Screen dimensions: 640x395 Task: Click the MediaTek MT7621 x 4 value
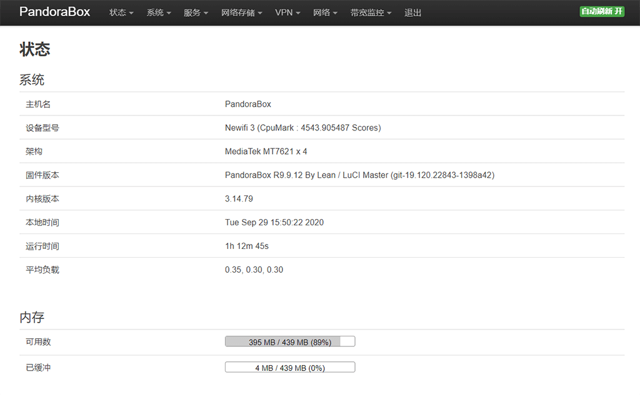pos(266,151)
